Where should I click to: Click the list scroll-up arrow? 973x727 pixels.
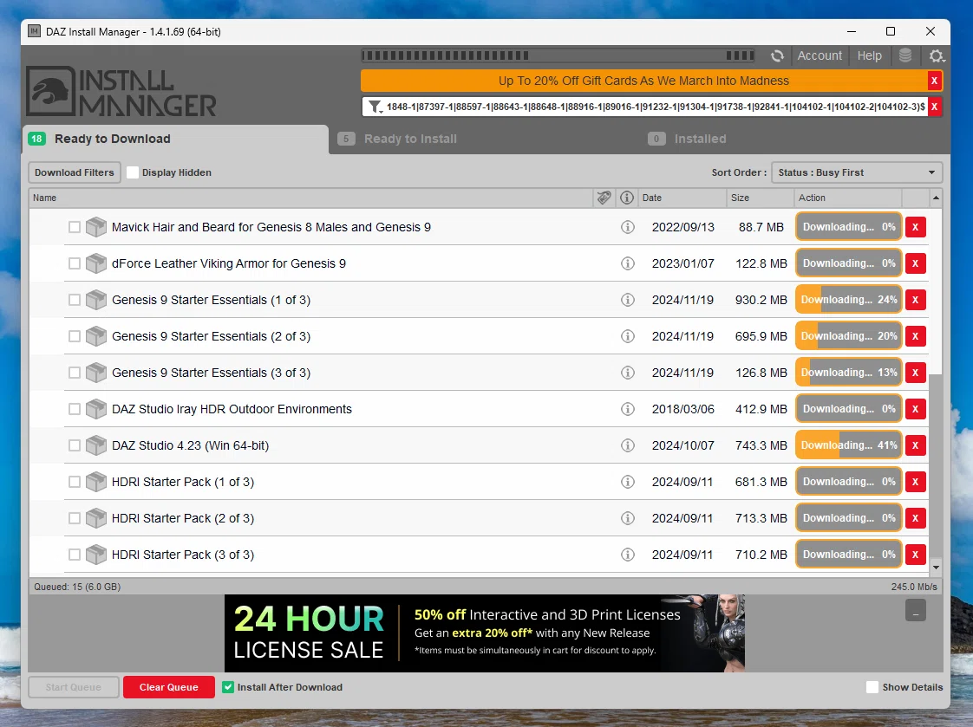click(936, 198)
